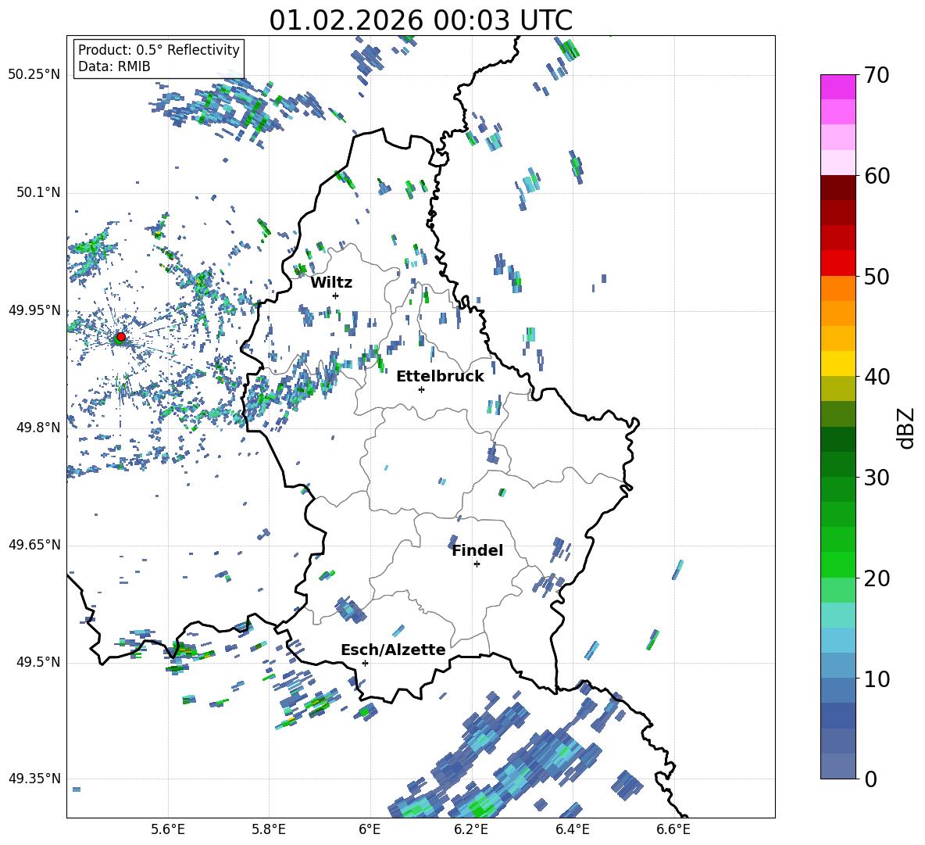The width and height of the screenshot is (925, 845).
Task: Click the dBZ colorbar label
Action: click(x=906, y=428)
